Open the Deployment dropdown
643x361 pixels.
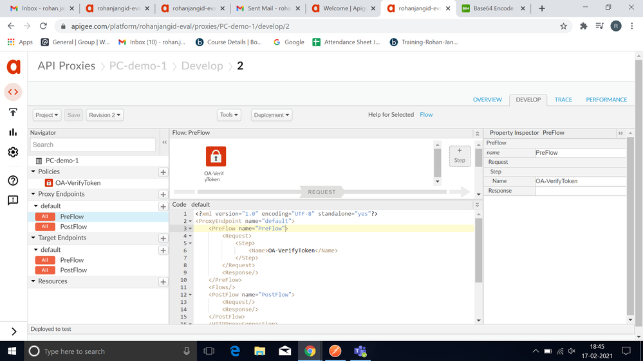click(272, 115)
